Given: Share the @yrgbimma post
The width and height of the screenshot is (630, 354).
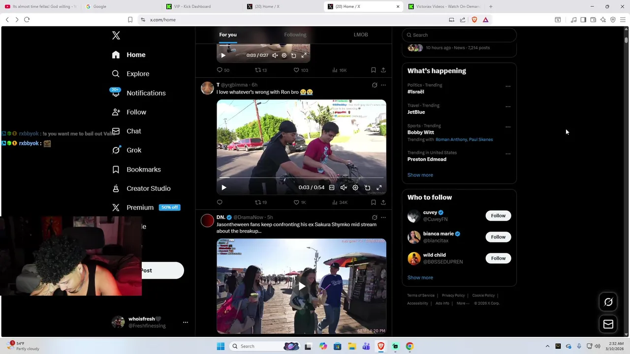Looking at the screenshot, I should coord(383,202).
